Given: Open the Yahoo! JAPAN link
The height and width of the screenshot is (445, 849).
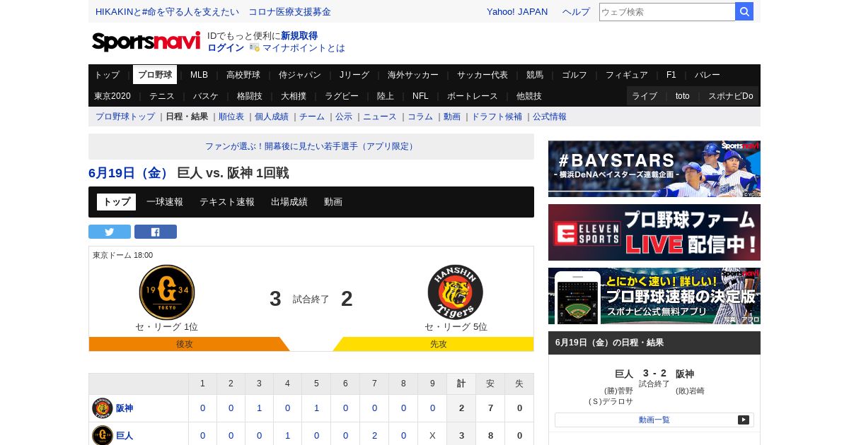Looking at the screenshot, I should 517,12.
